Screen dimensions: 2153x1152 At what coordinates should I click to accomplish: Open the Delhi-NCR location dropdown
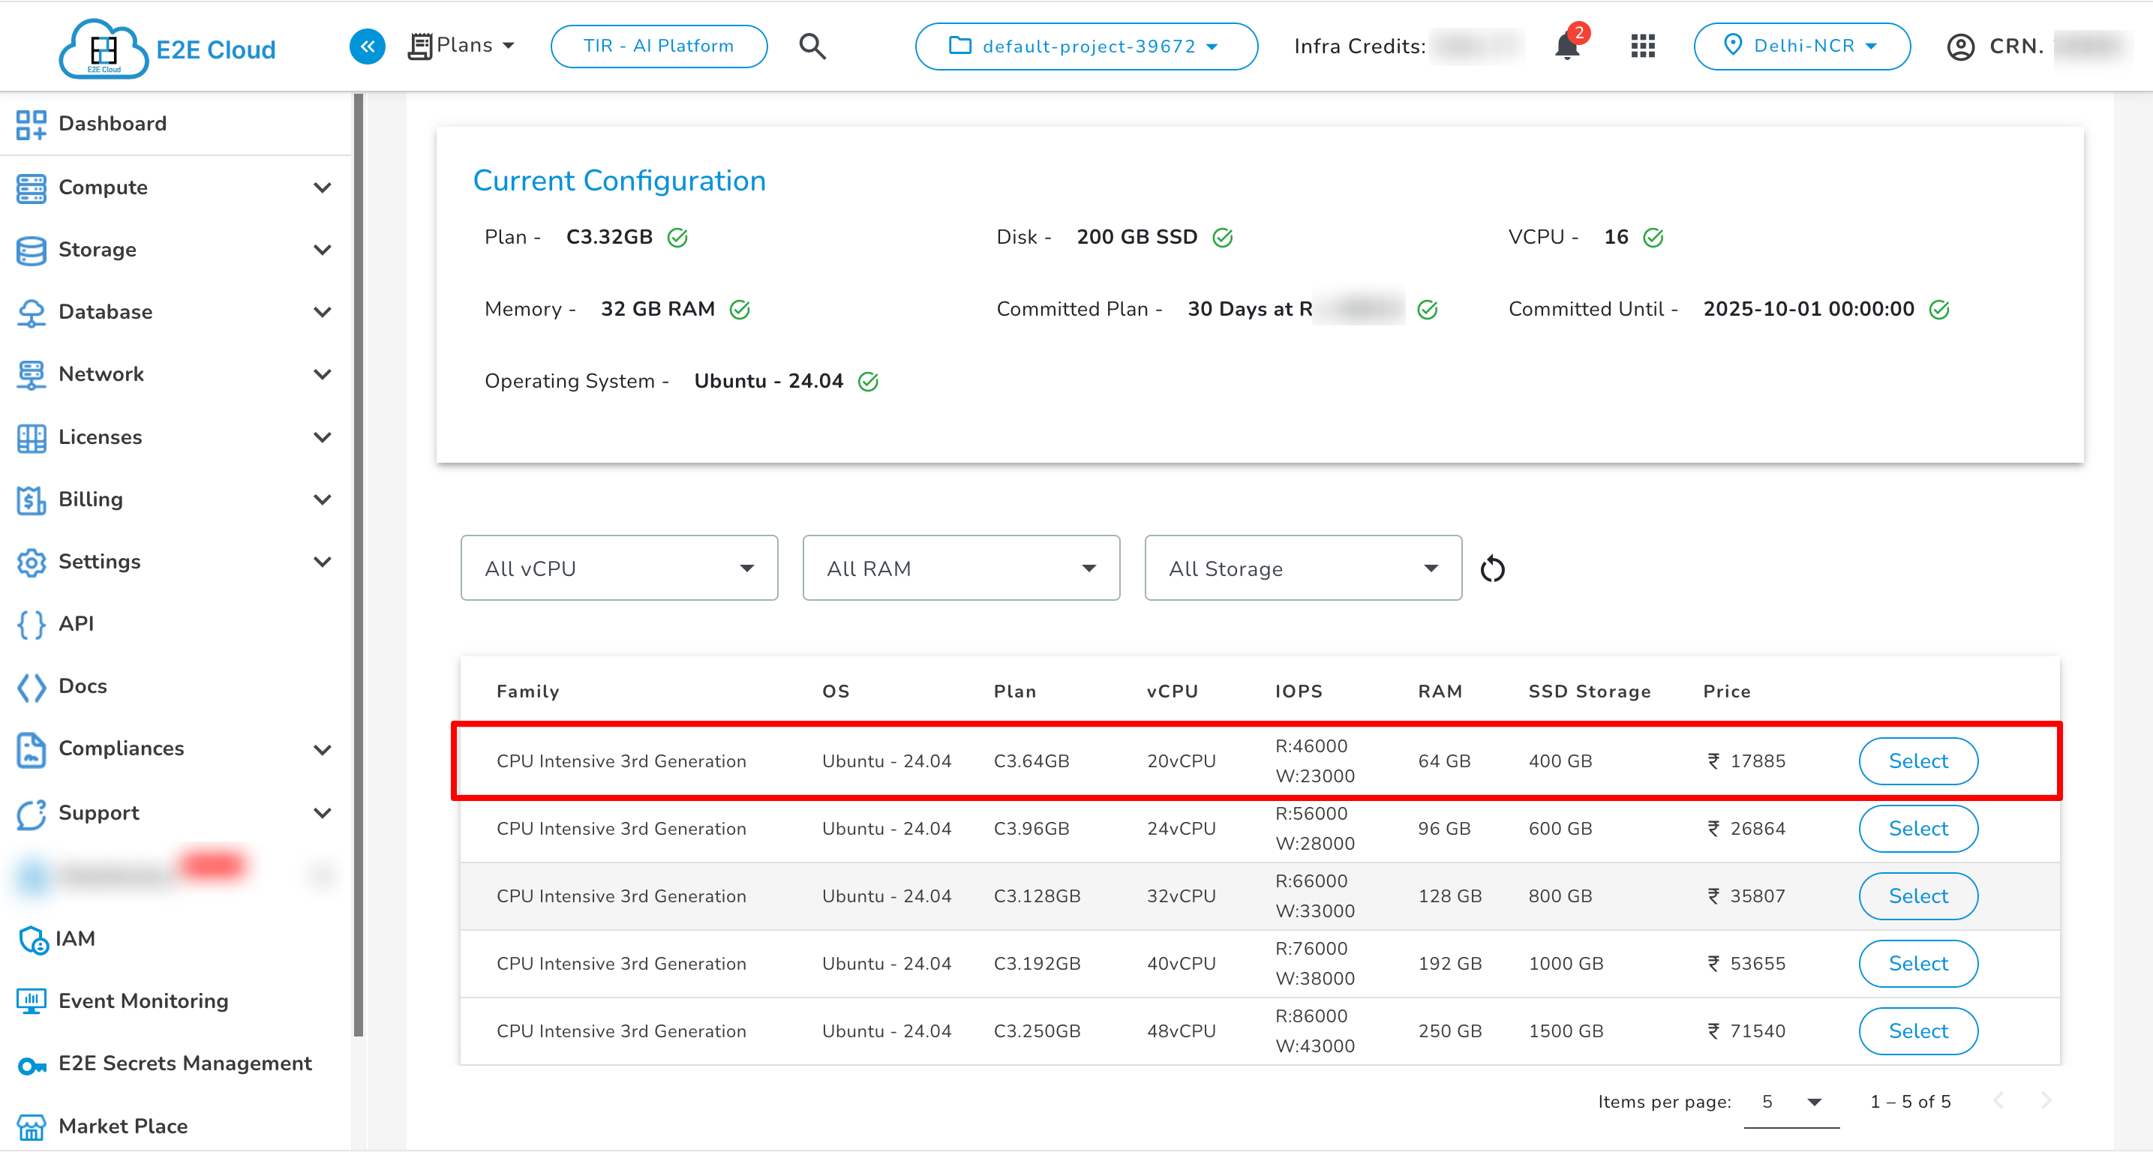tap(1802, 46)
